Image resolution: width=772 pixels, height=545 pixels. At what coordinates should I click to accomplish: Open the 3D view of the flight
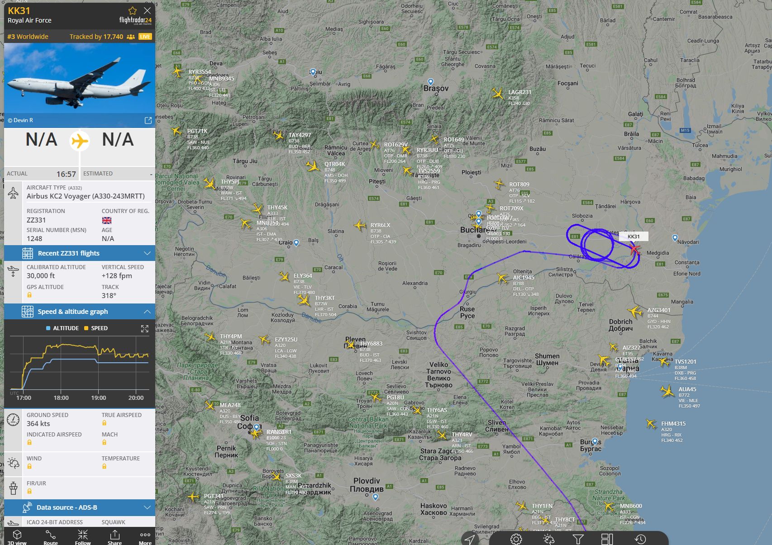(17, 537)
